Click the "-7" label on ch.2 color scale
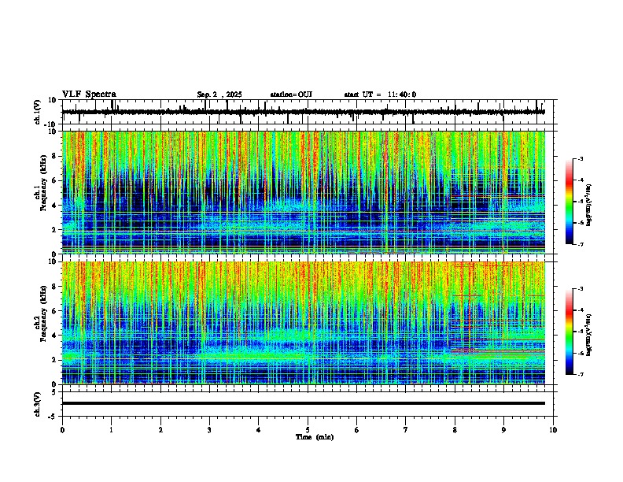The width and height of the screenshot is (623, 482). [580, 374]
